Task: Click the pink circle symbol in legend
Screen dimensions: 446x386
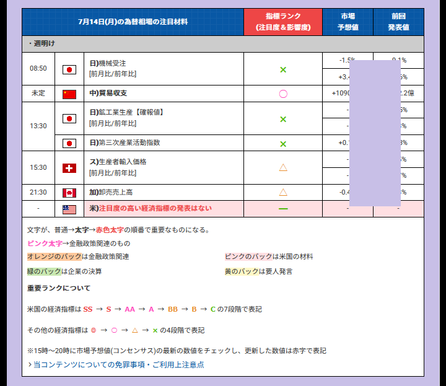Action: (x=114, y=330)
